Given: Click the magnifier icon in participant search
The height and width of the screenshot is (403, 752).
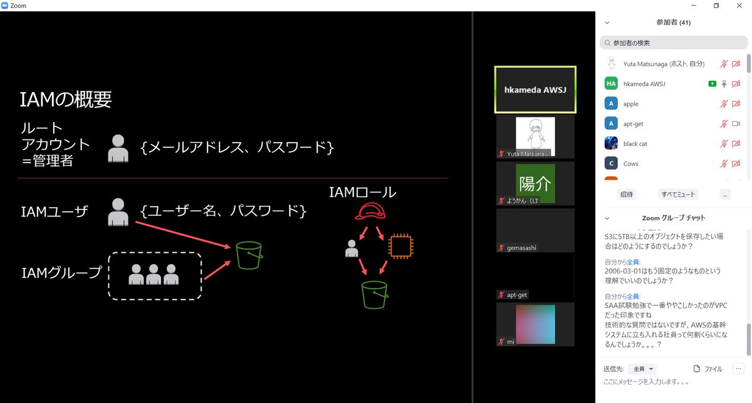Looking at the screenshot, I should point(607,43).
